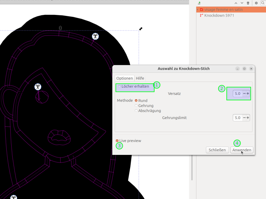
Task: Click the add layer plus icon
Action: 199,3
